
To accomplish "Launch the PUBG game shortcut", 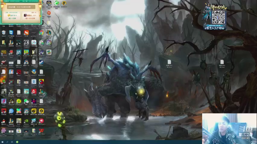I will coord(4,52).
